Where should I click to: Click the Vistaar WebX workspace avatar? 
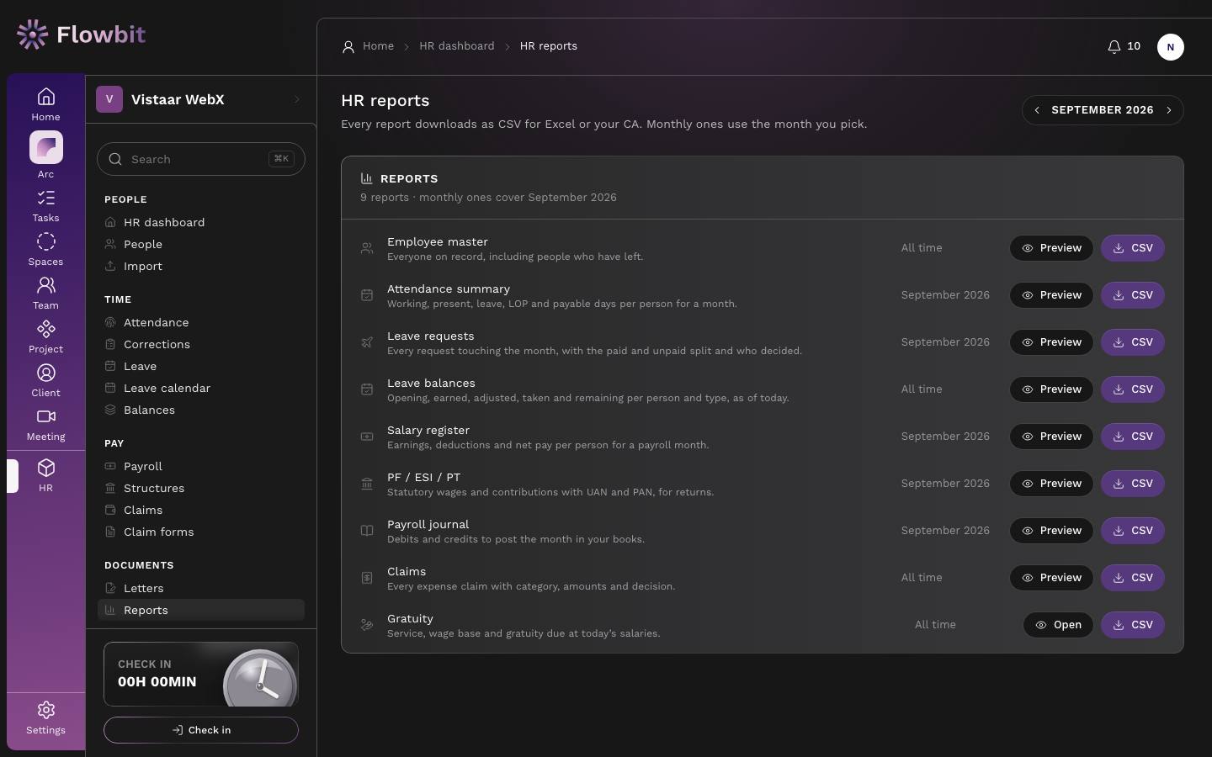(109, 99)
